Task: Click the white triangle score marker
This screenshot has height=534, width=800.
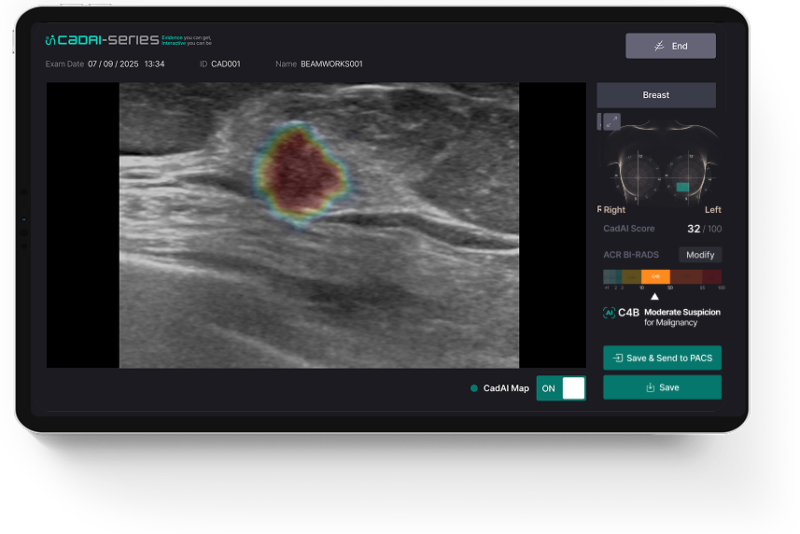Action: tap(654, 296)
